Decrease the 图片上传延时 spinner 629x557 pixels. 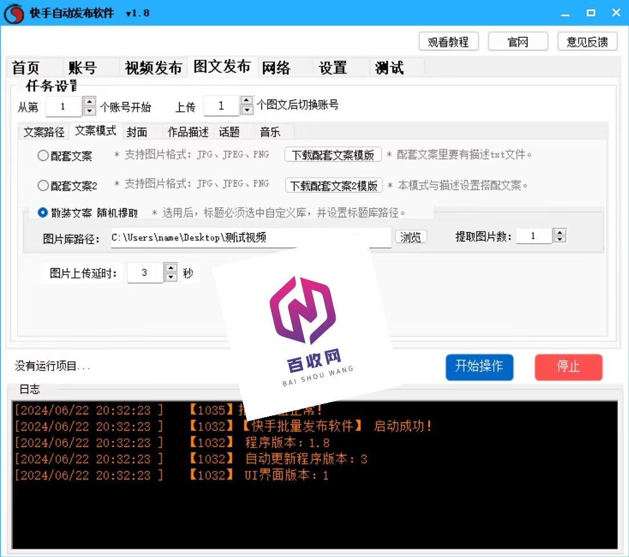171,277
